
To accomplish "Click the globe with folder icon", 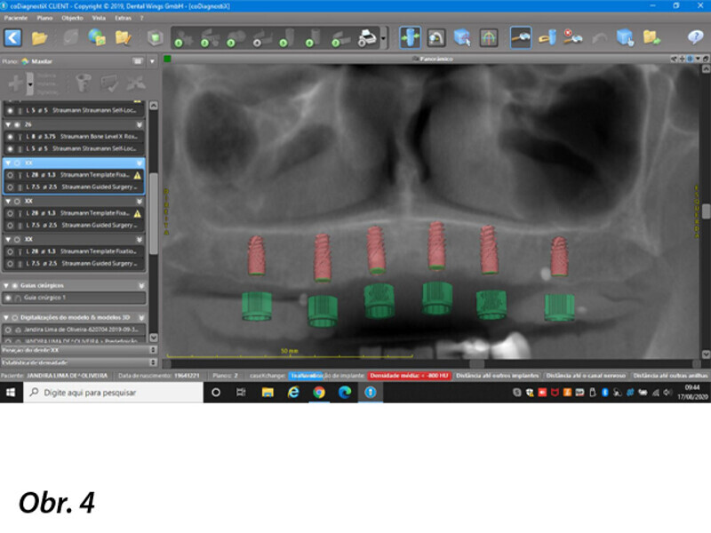I will click(96, 37).
